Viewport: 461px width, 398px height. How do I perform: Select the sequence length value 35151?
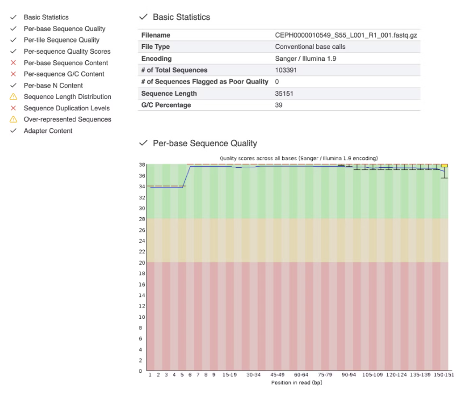coord(284,94)
